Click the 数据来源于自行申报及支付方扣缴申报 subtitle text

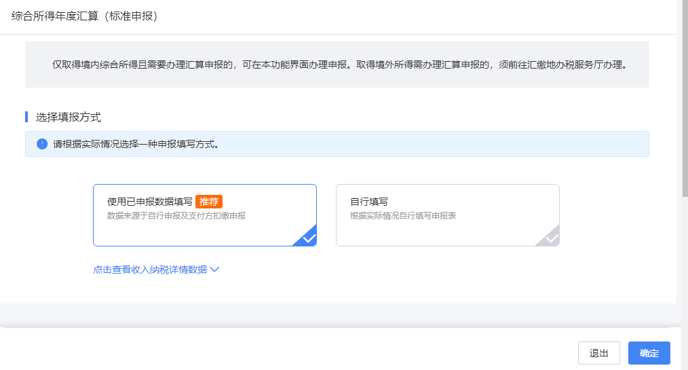point(176,215)
